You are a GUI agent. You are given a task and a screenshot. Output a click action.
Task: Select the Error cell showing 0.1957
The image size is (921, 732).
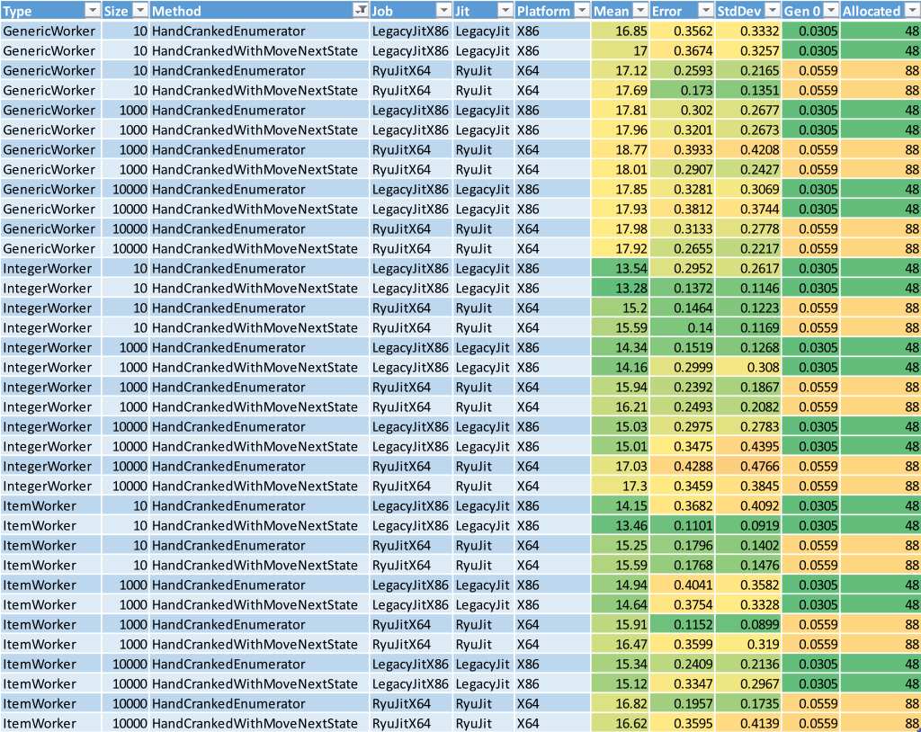point(682,704)
